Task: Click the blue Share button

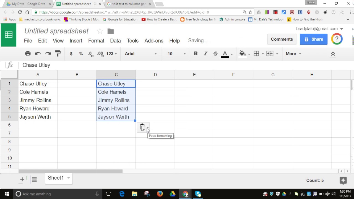Action: pos(314,39)
